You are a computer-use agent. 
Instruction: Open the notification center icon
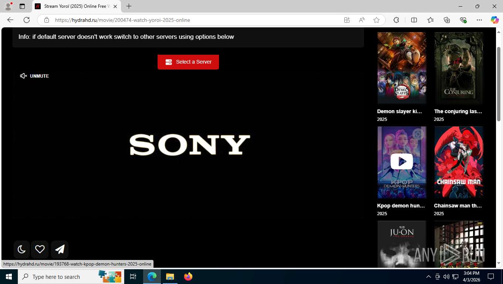[x=491, y=277]
